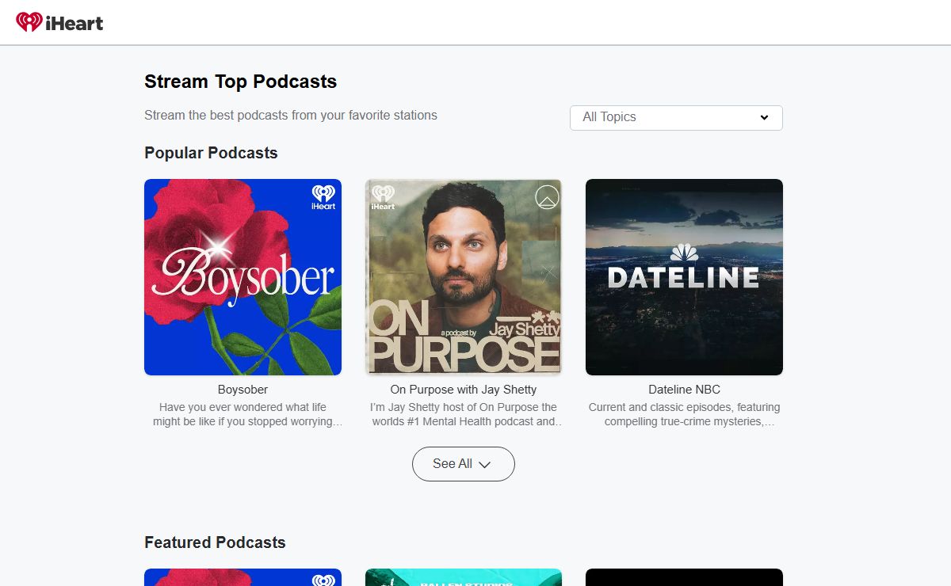951x586 pixels.
Task: Open the Boysober podcast cover art
Action: [x=243, y=277]
